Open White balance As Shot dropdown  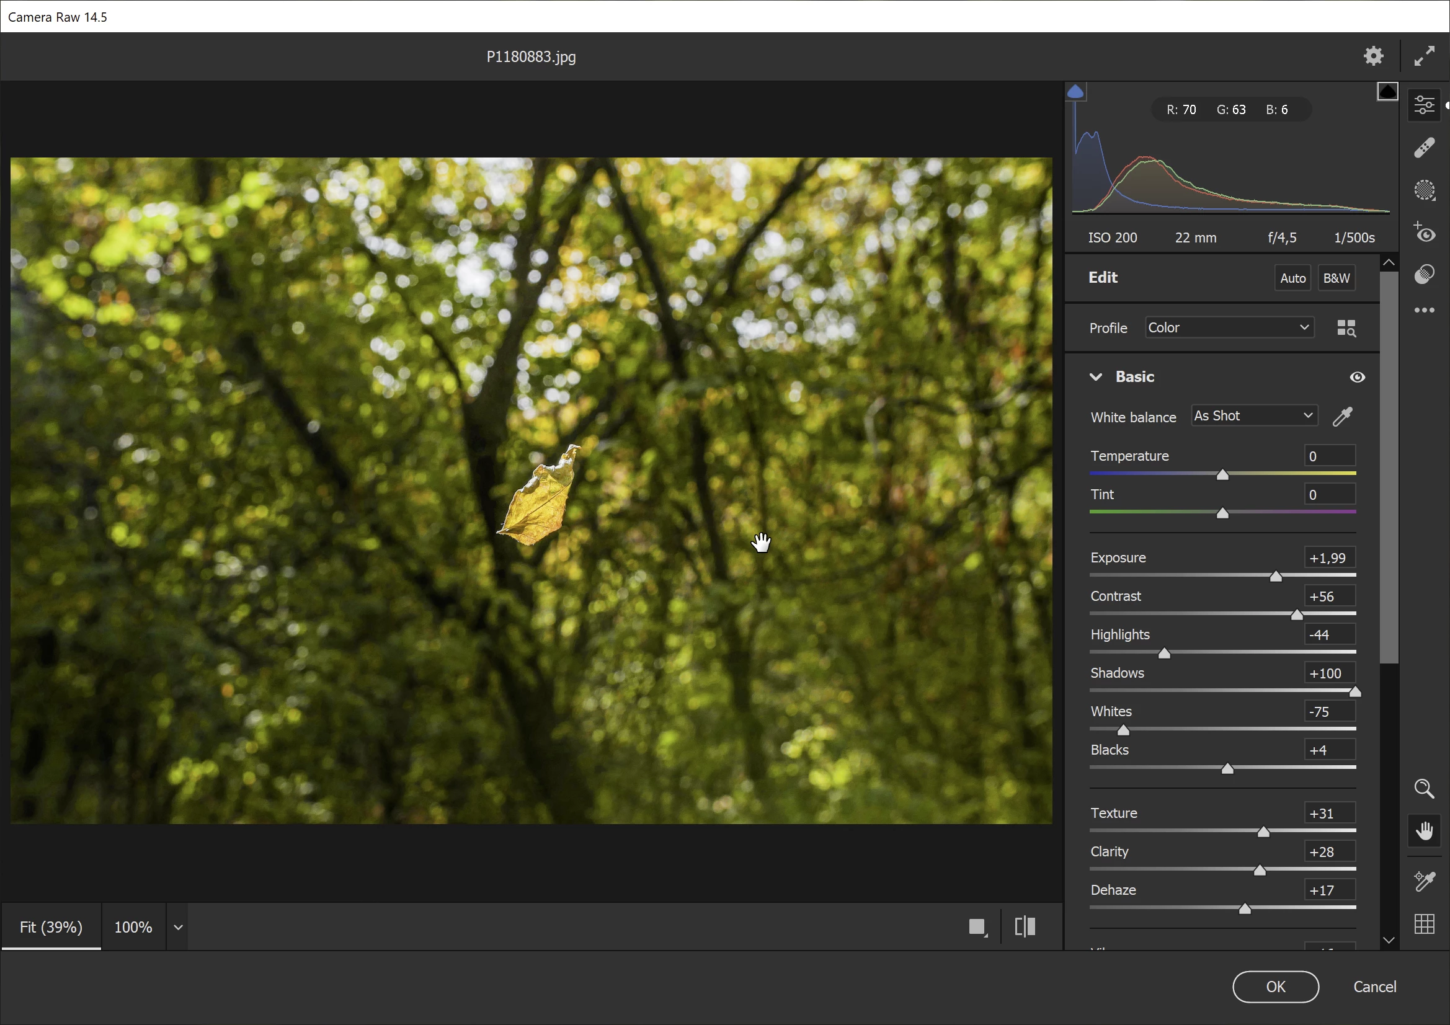click(1253, 415)
